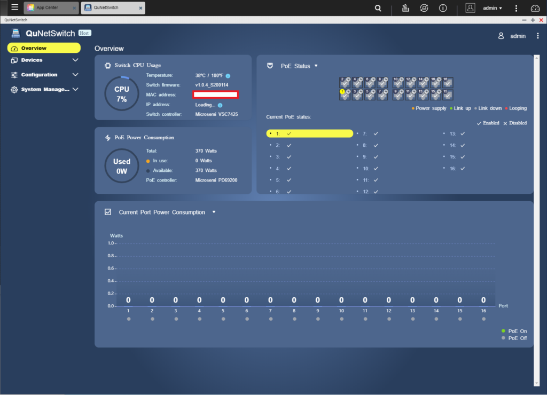The image size is (547, 395).
Task: Click the vertical scrollbar down arrow
Action: point(537,383)
